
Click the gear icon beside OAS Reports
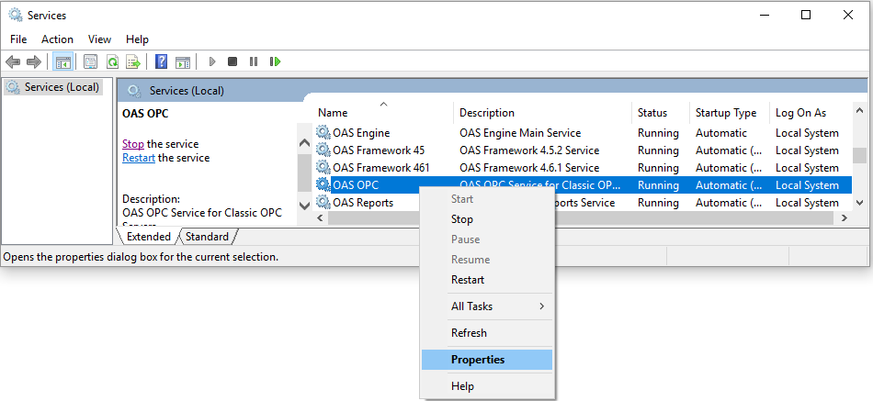pos(323,202)
